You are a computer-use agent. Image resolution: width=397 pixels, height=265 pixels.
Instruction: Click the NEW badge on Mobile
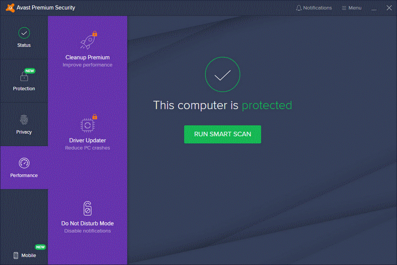click(40, 247)
